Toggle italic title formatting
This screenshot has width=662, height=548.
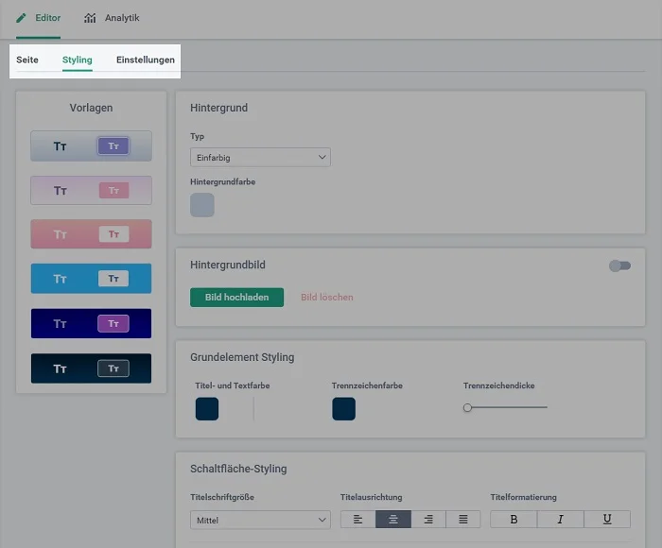pyautogui.click(x=561, y=520)
